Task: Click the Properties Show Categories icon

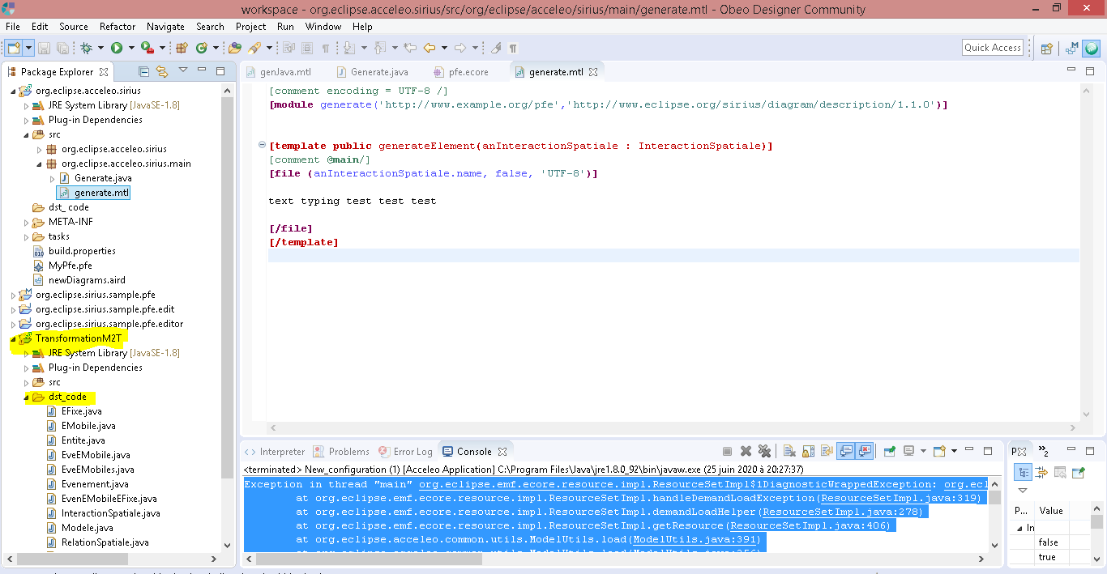Action: pos(1024,472)
